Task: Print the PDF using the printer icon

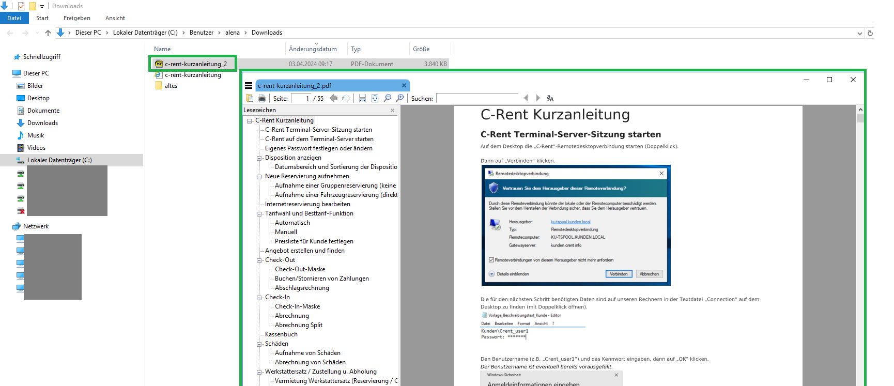Action: 262,98
